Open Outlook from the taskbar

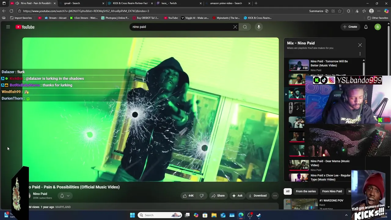[223, 215]
